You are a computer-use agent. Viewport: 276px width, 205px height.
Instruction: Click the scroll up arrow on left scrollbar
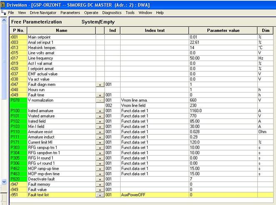tap(4, 20)
